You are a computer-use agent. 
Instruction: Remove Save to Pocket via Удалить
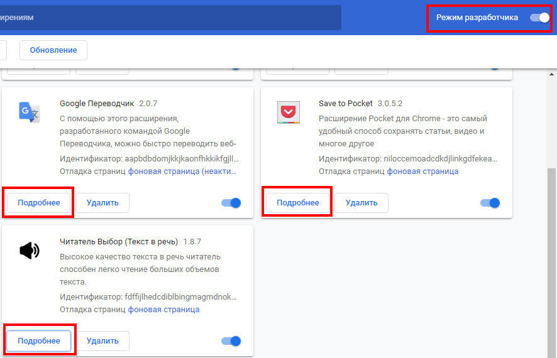click(361, 203)
